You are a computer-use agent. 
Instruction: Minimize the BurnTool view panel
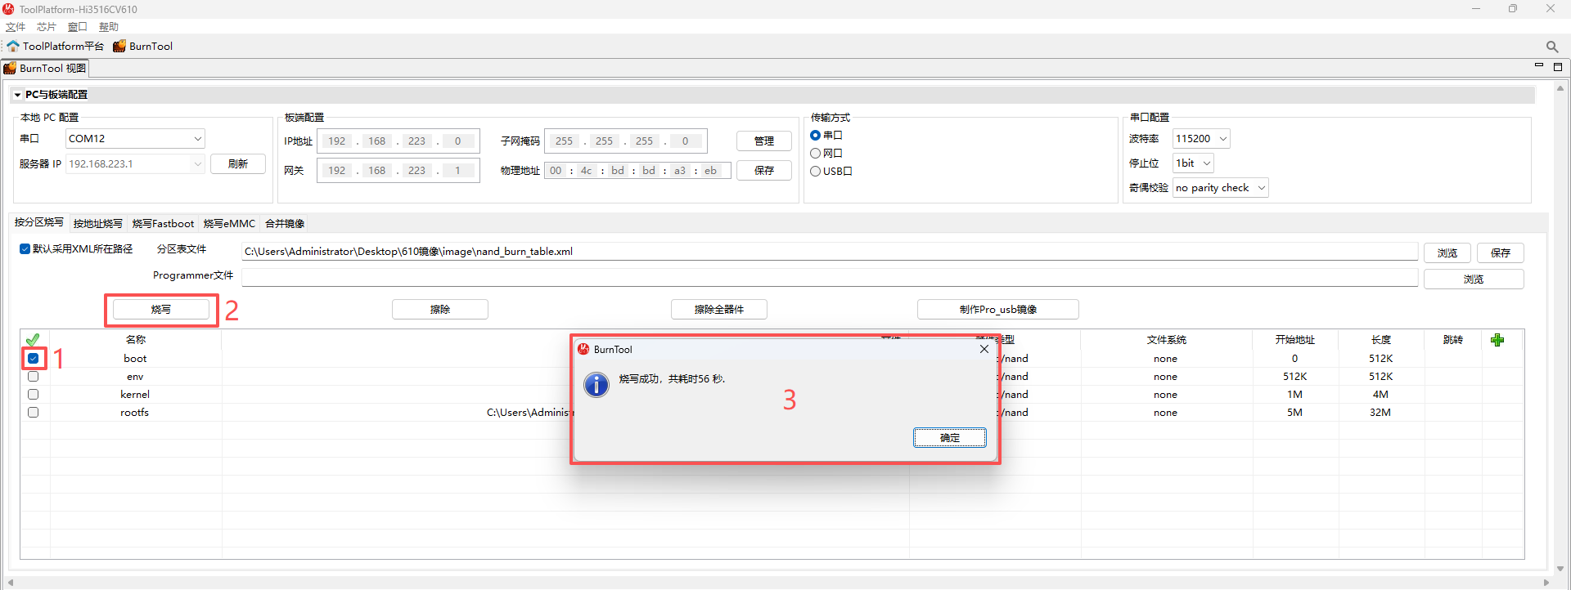pyautogui.click(x=1538, y=66)
